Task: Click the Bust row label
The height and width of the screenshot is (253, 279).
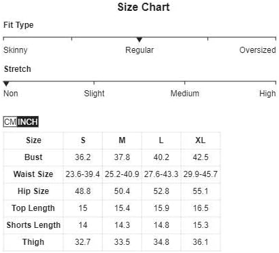Action: tap(33, 157)
